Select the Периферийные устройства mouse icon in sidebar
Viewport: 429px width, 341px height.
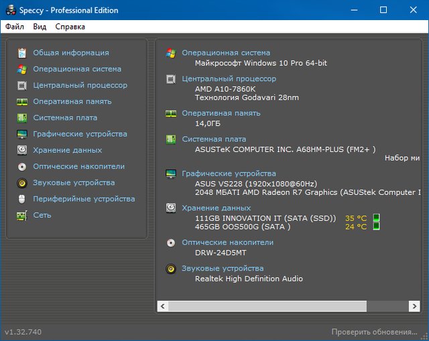[x=22, y=199]
